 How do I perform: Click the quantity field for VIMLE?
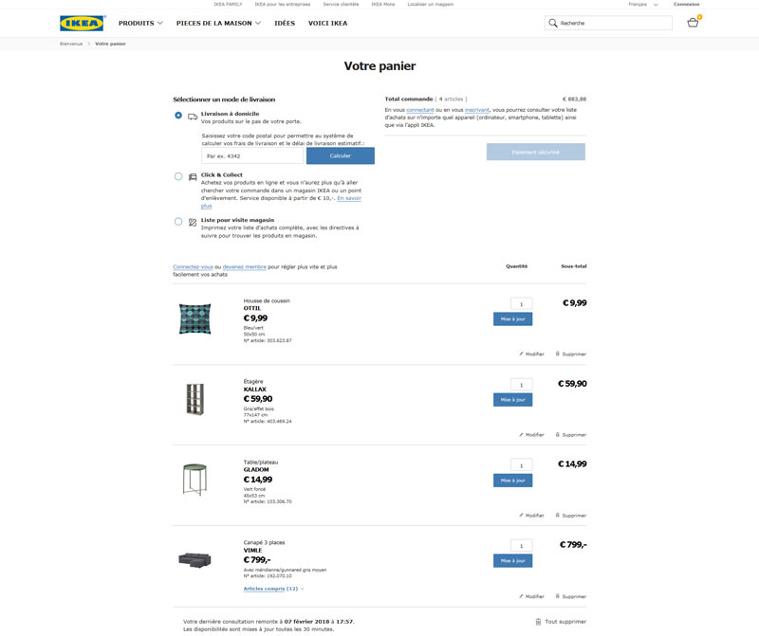(521, 546)
